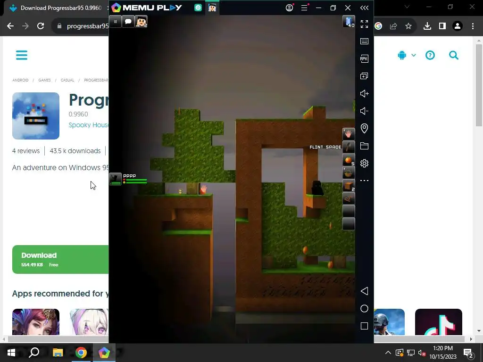Open Chrome profile menu
The height and width of the screenshot is (362, 483).
(x=458, y=26)
